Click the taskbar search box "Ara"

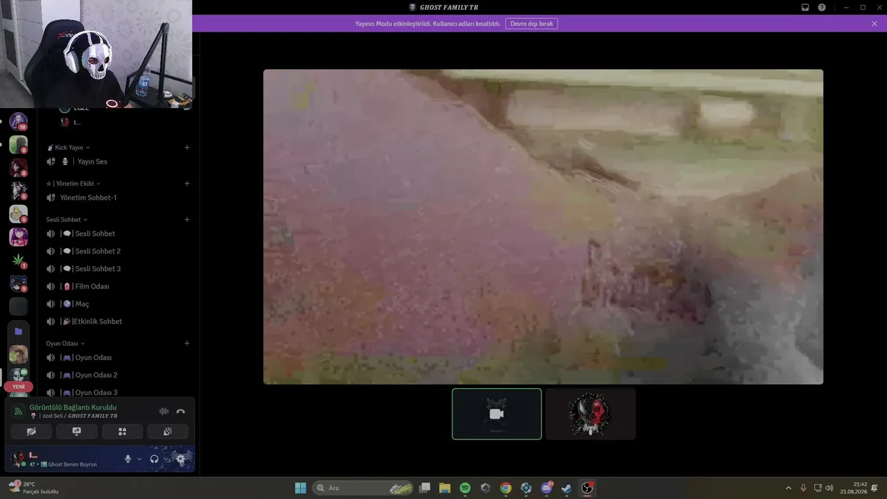pos(364,488)
